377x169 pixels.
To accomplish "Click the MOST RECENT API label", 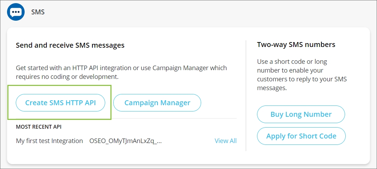I will click(39, 127).
